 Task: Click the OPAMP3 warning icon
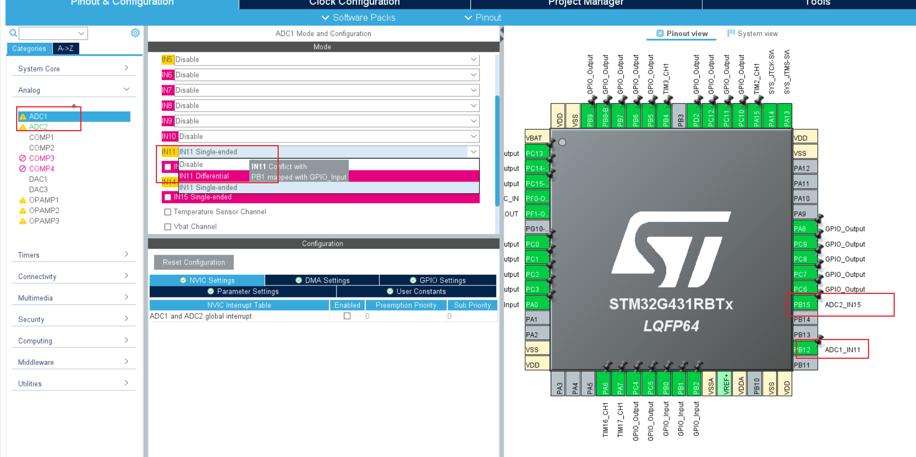pyautogui.click(x=23, y=221)
